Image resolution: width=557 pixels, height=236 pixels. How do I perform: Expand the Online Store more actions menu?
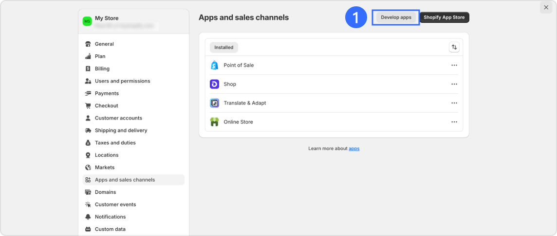454,122
